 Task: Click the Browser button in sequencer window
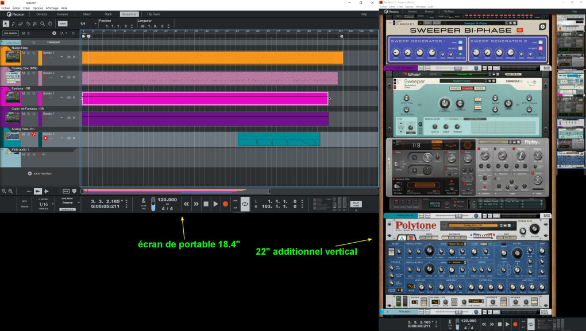click(63, 14)
